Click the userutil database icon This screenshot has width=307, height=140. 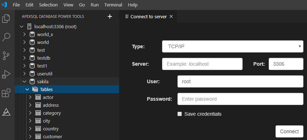(x=32, y=74)
